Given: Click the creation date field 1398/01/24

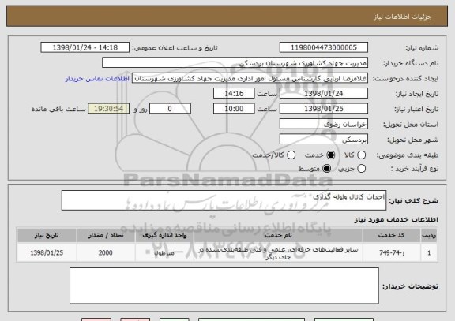Looking at the screenshot, I should 324,94.
